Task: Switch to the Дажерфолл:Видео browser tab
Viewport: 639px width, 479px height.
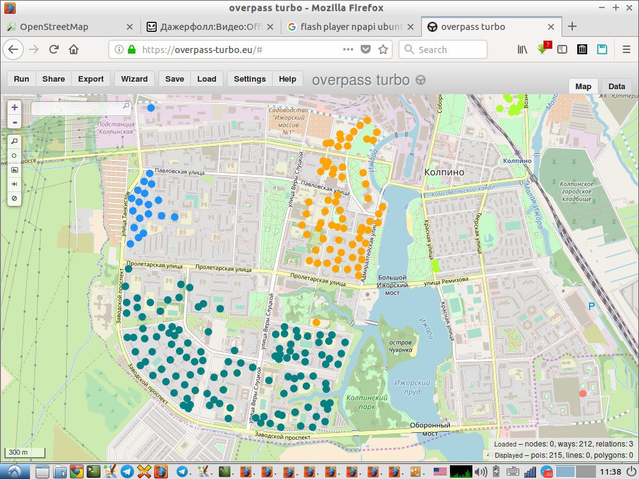Action: [211, 27]
